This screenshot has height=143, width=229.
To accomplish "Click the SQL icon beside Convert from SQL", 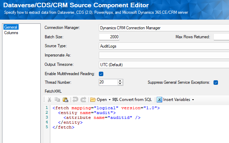I will [x=115, y=100].
